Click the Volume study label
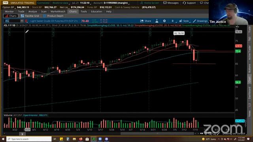 [8, 115]
